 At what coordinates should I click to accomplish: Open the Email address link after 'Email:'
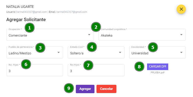tap(72, 12)
